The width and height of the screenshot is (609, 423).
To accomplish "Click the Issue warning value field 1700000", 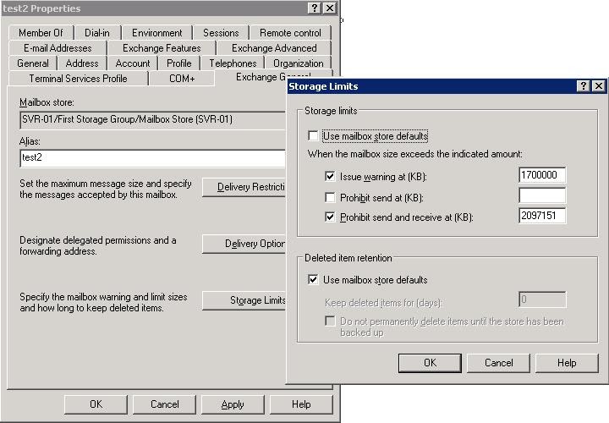I will (542, 175).
